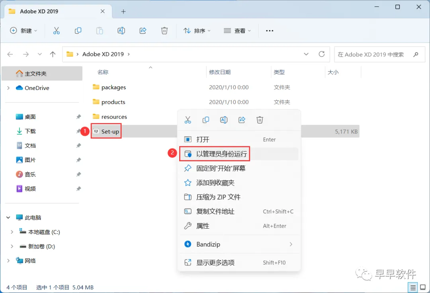Click the Rename icon in the context menu
This screenshot has width=430, height=293.
[224, 120]
